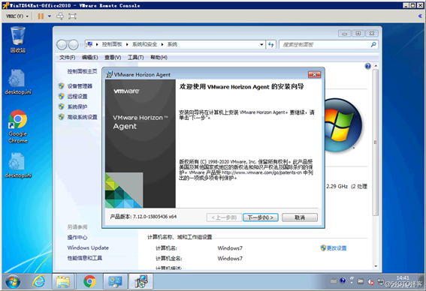Image resolution: width=426 pixels, height=291 pixels.
Task: Open the 编辑(E) menu
Action: coord(89,58)
